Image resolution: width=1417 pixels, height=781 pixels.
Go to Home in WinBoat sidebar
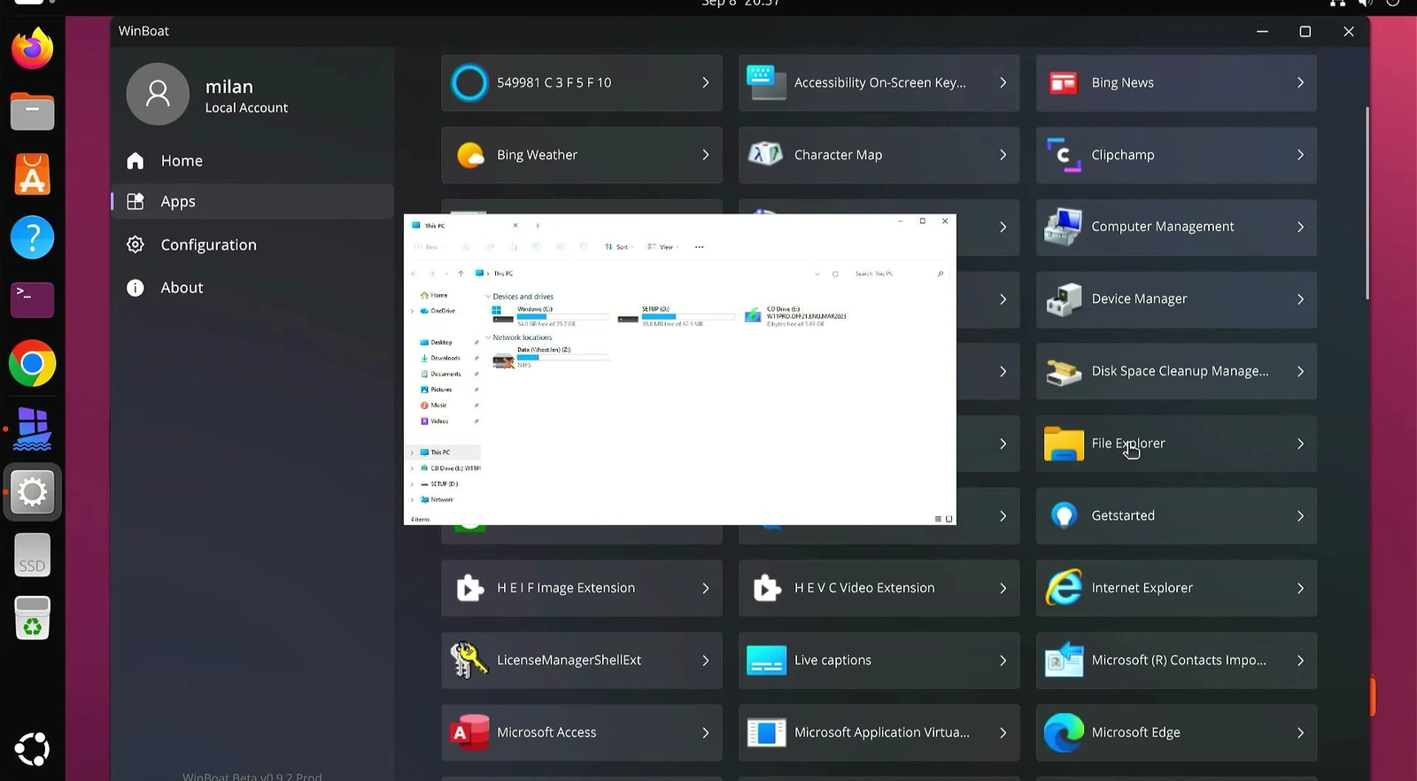(x=252, y=160)
